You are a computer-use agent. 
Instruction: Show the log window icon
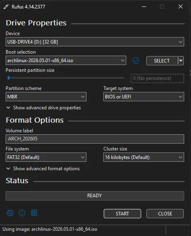pyautogui.click(x=34, y=213)
